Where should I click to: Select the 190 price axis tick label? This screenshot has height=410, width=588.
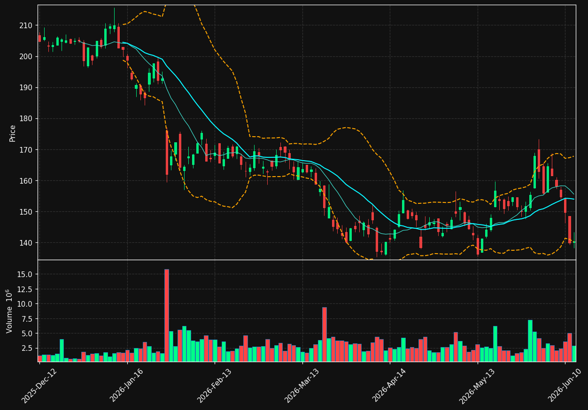[26, 87]
